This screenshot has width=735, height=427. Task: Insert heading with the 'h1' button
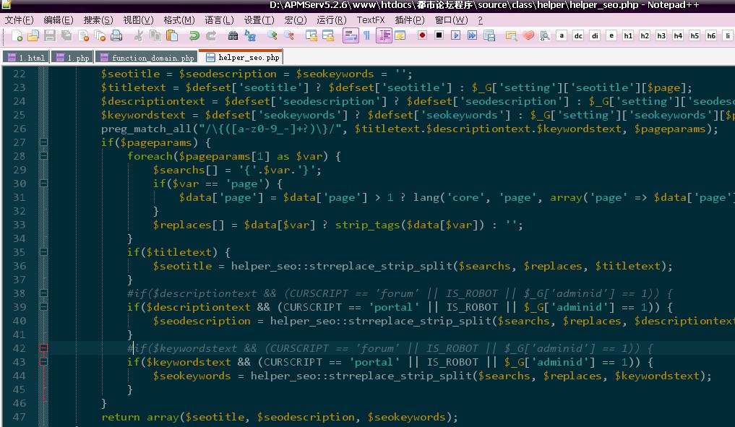(x=628, y=35)
